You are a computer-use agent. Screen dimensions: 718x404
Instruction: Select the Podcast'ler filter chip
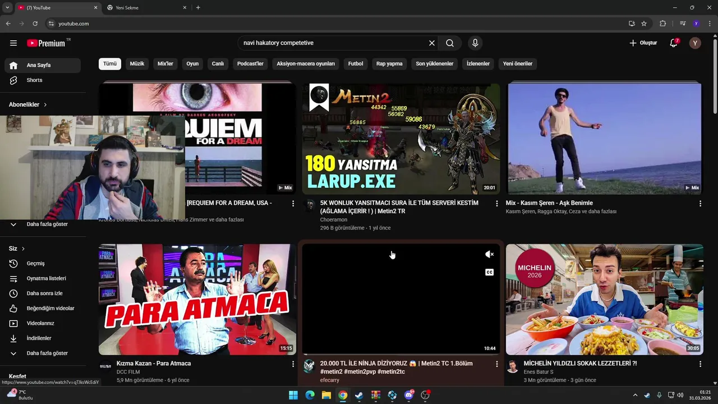click(250, 64)
